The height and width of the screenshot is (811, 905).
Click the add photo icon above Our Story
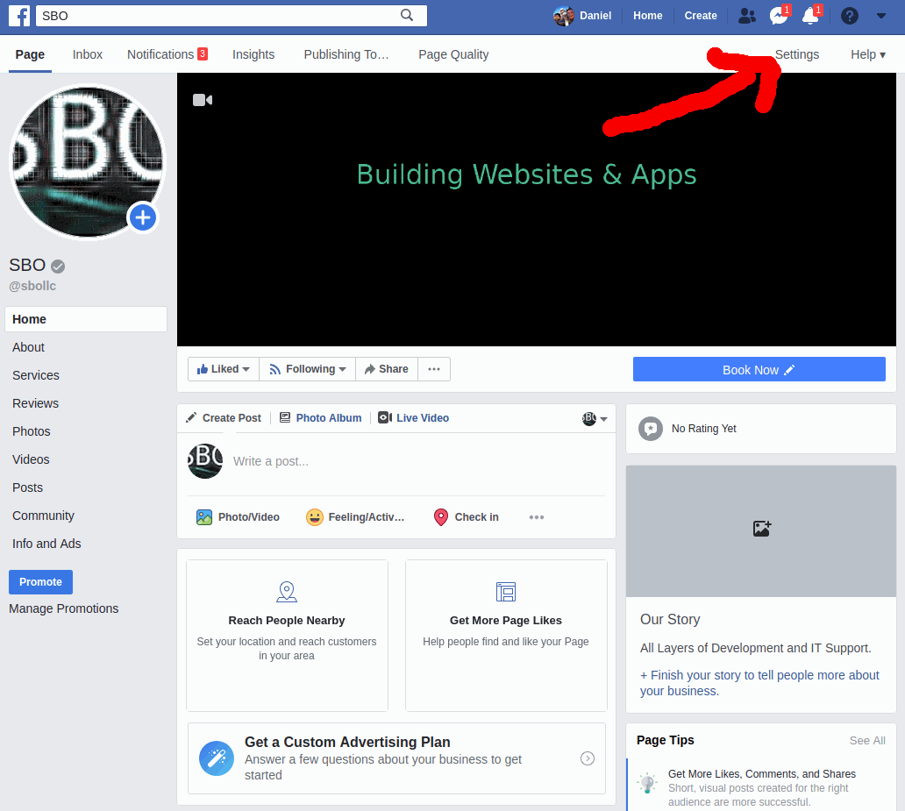761,529
